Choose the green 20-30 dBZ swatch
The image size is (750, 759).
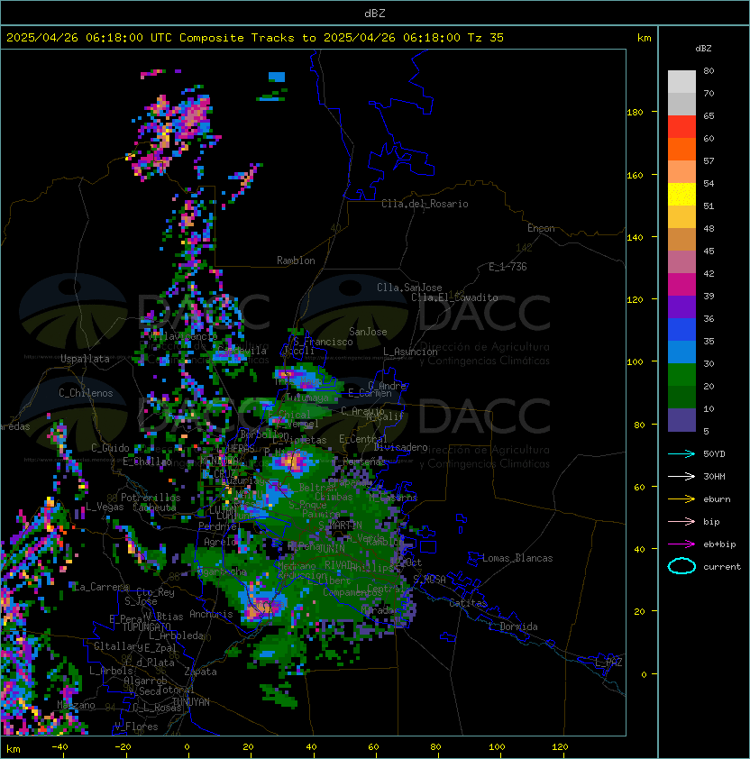point(681,375)
